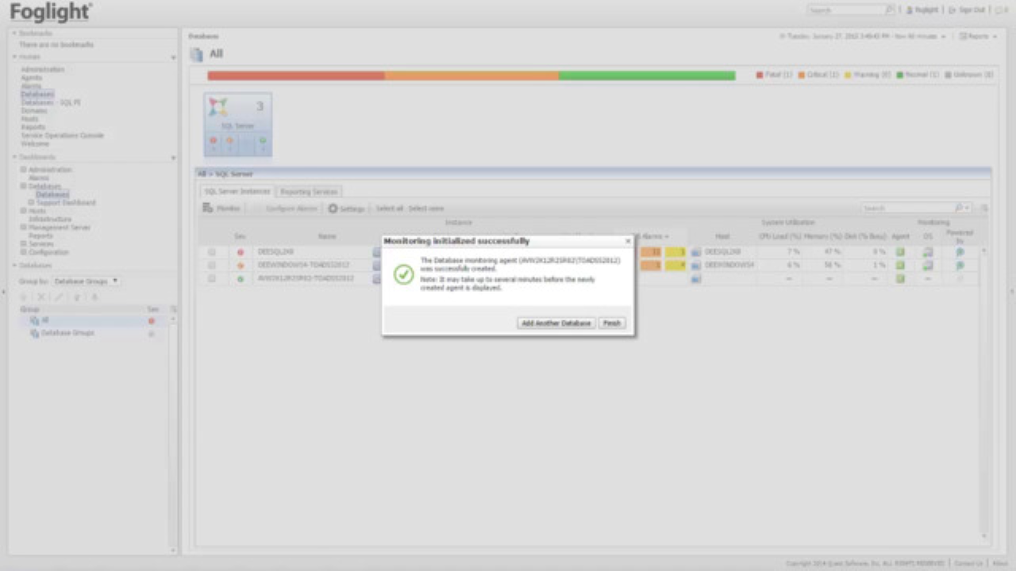Screen dimensions: 1016x571
Task: Expand the Administration dashboards node
Action: 24,170
